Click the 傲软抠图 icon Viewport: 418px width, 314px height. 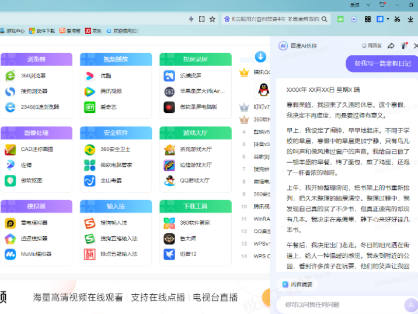coord(10,181)
